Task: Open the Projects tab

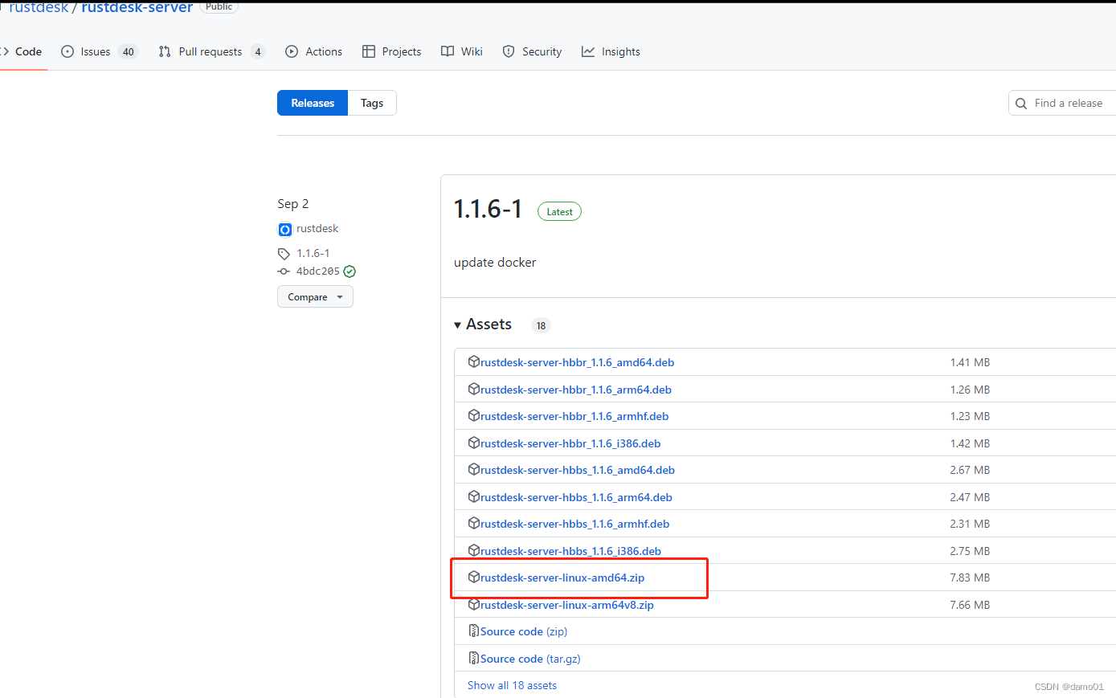Action: click(391, 51)
